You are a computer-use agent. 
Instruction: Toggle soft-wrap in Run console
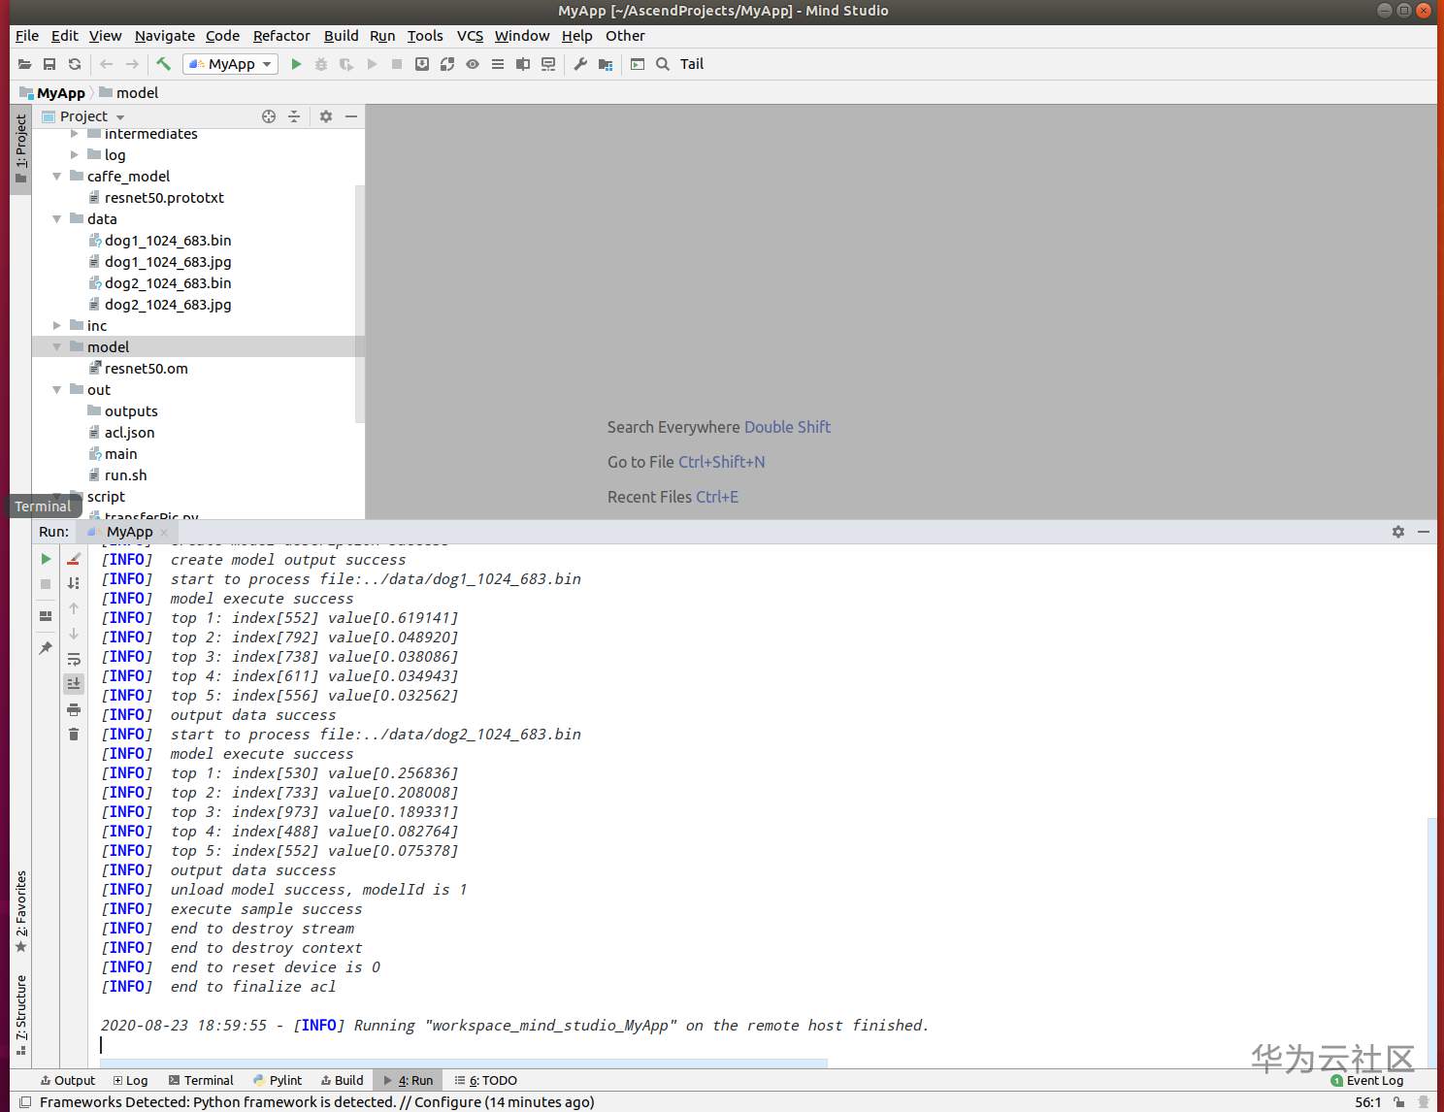click(x=74, y=659)
